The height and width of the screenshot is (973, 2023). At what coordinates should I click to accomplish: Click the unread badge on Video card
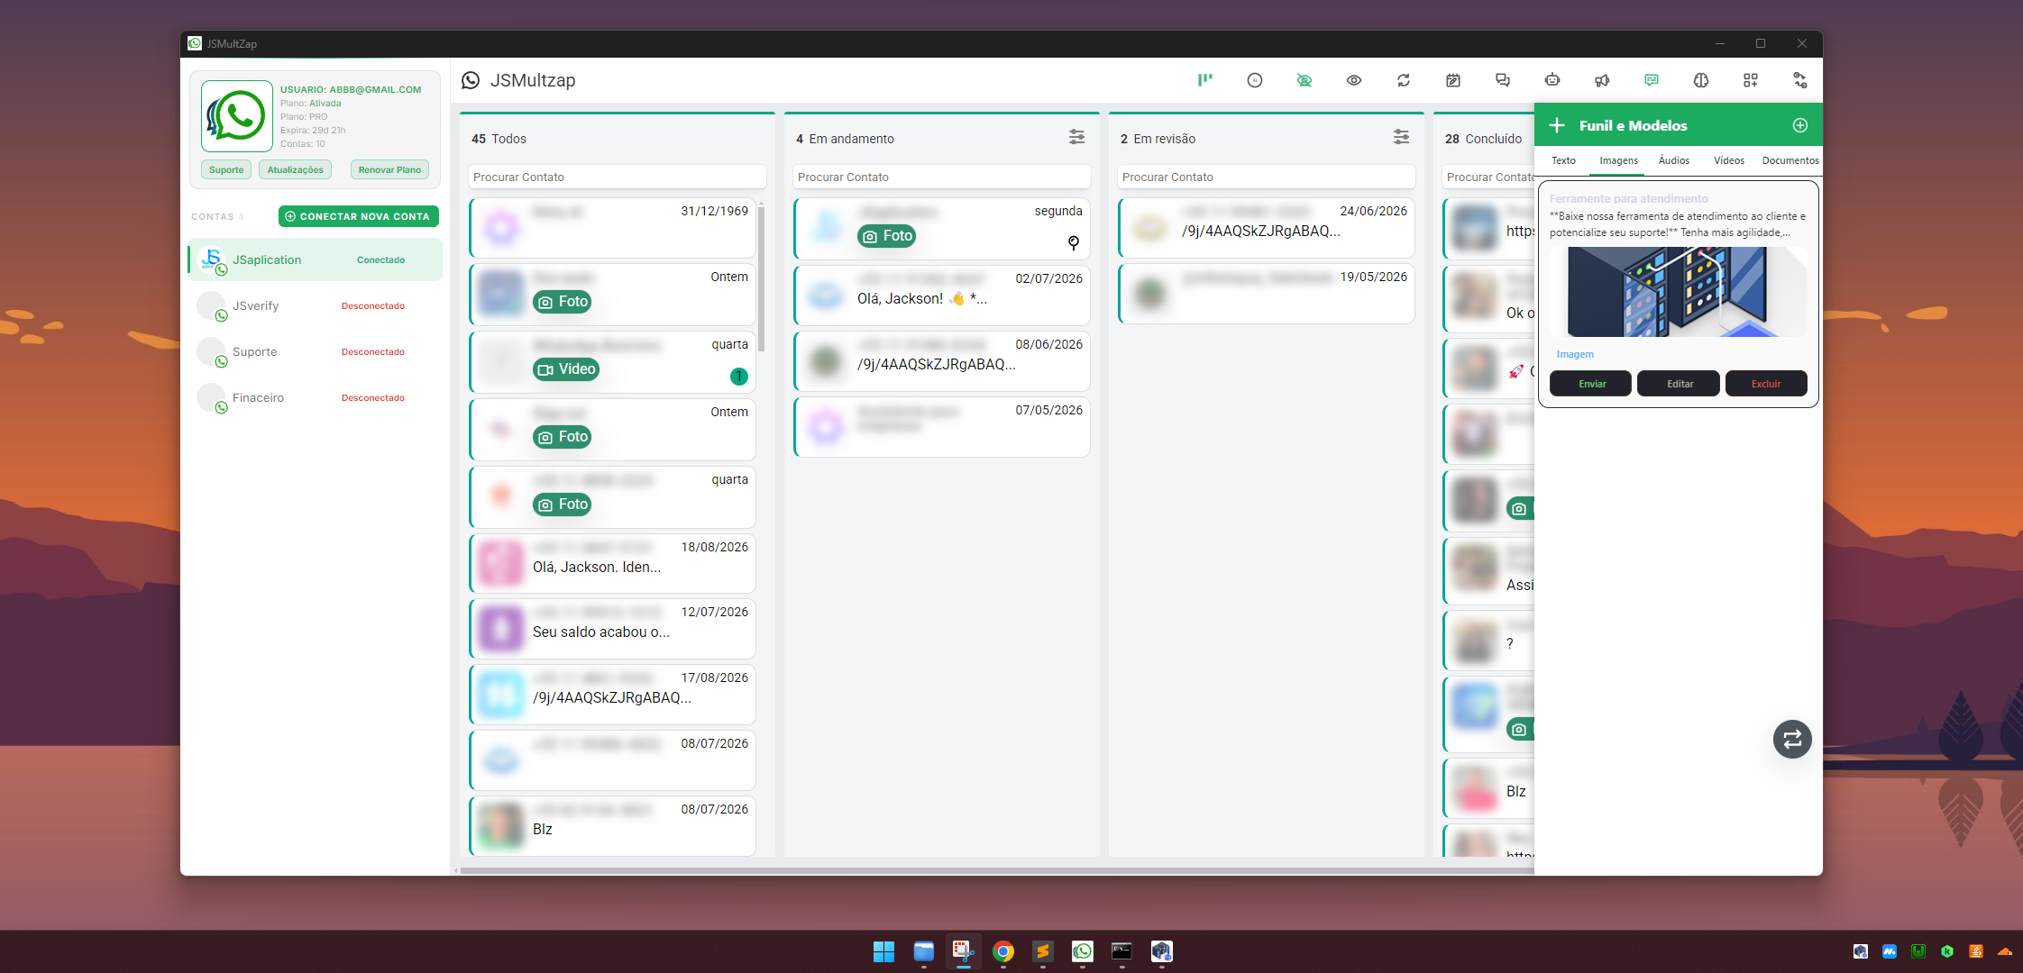738,377
